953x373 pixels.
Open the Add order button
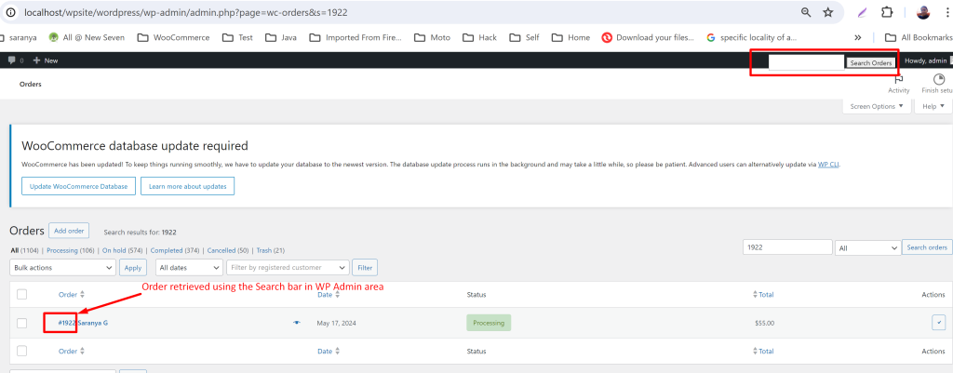click(x=69, y=231)
